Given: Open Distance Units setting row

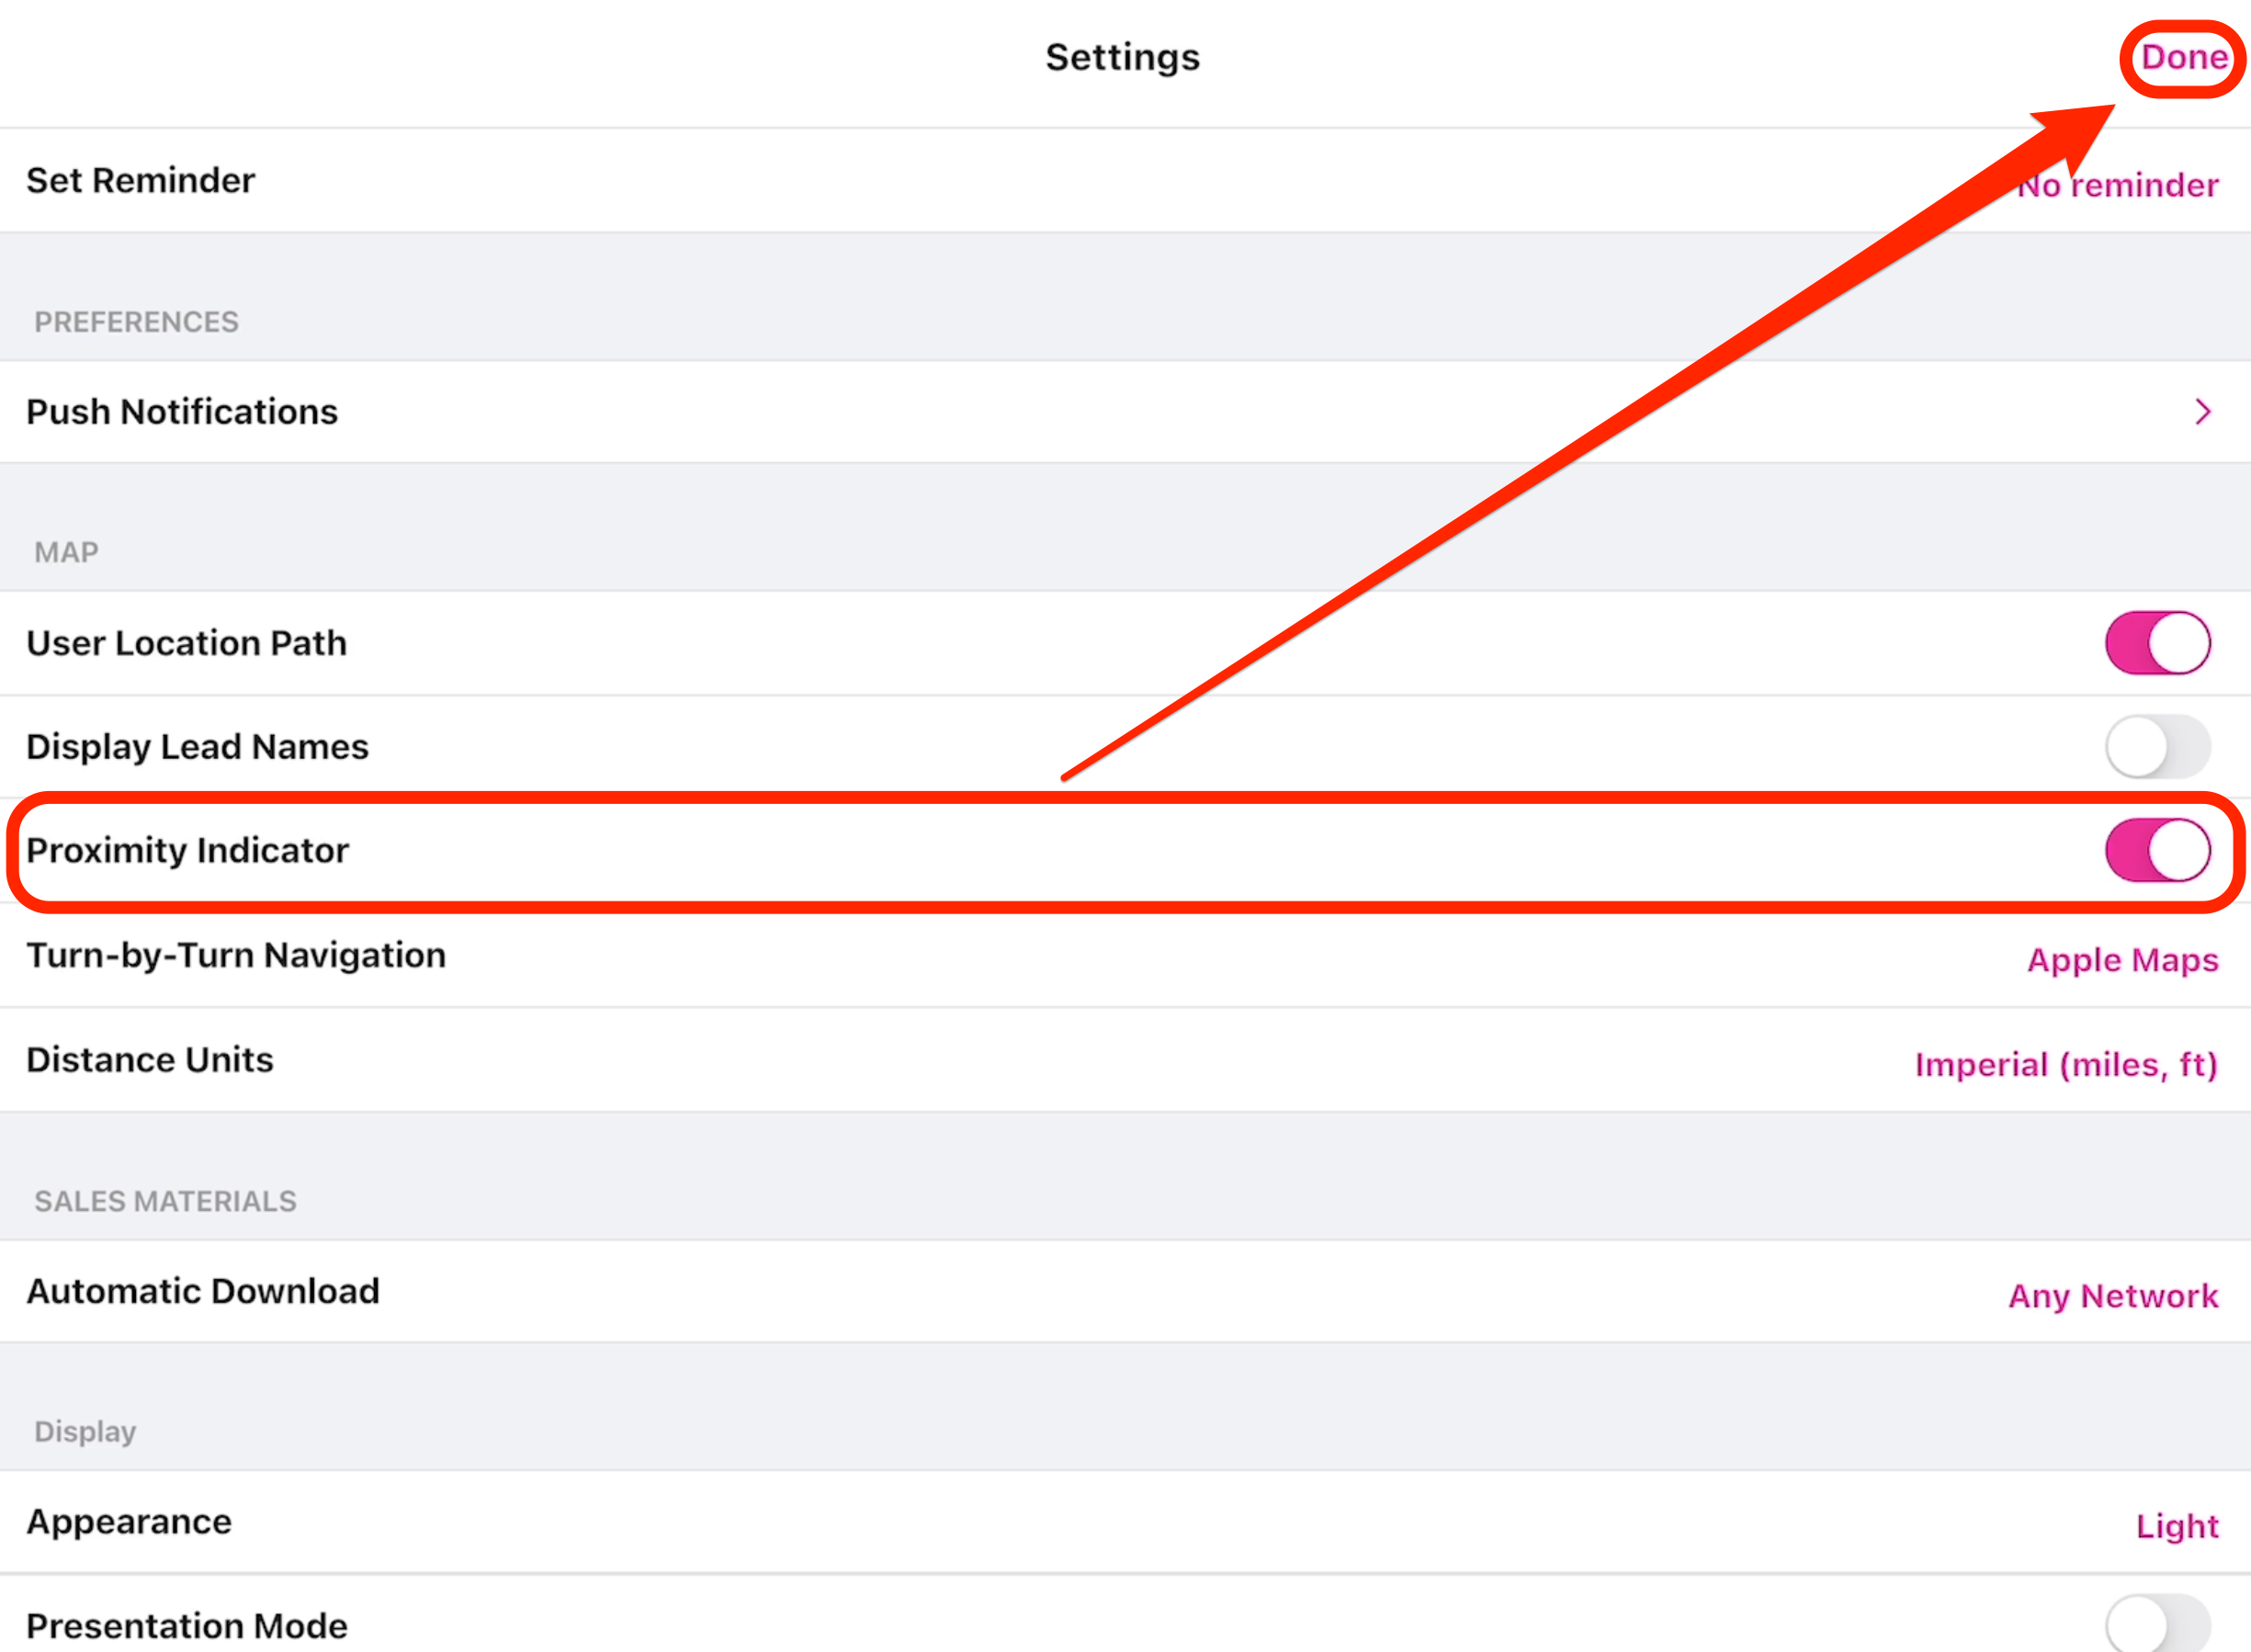Looking at the screenshot, I should point(150,1060).
